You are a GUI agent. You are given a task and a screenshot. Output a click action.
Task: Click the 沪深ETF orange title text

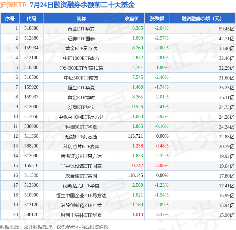tap(13, 5)
